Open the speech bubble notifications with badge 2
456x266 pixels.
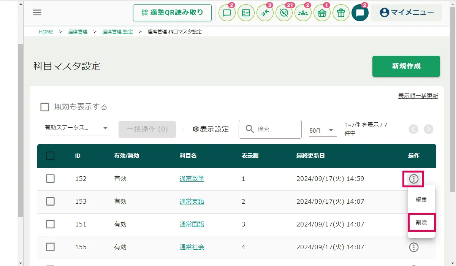click(x=227, y=13)
